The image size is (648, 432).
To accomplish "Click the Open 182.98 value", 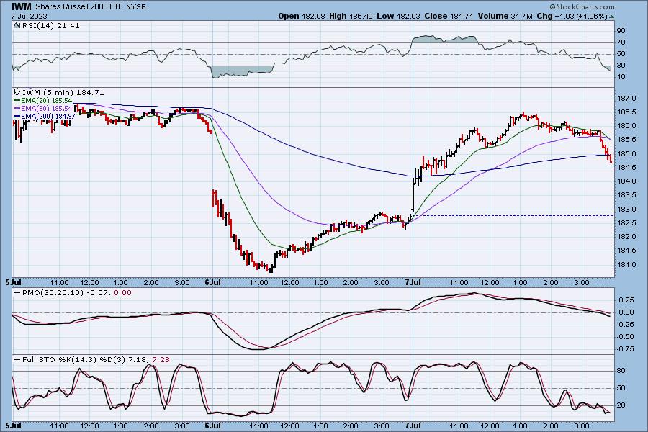I will [303, 16].
